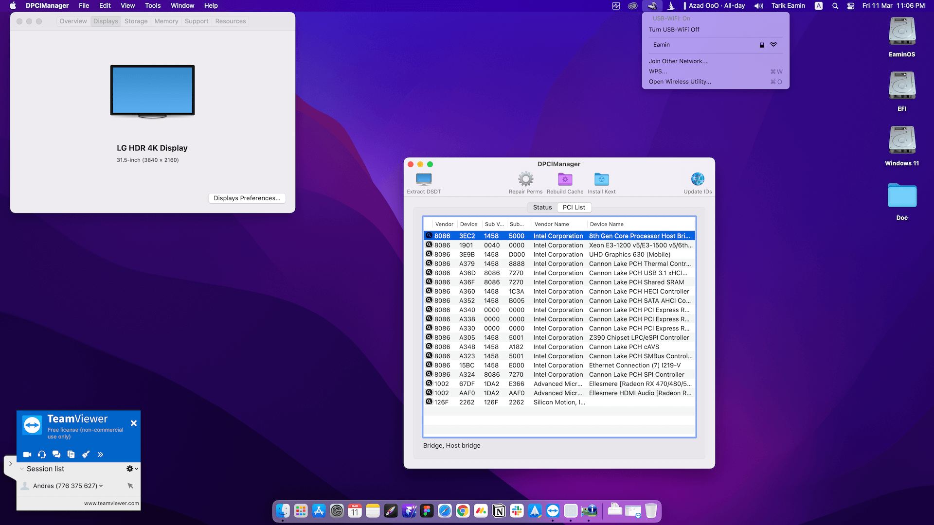Select the Z390 Chipset LPC/eSPI Controller row
934x525 pixels.
559,338
